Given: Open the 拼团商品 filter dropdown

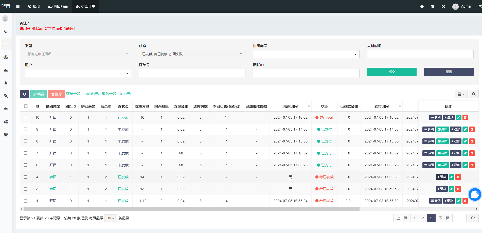Looking at the screenshot, I should tap(306, 54).
